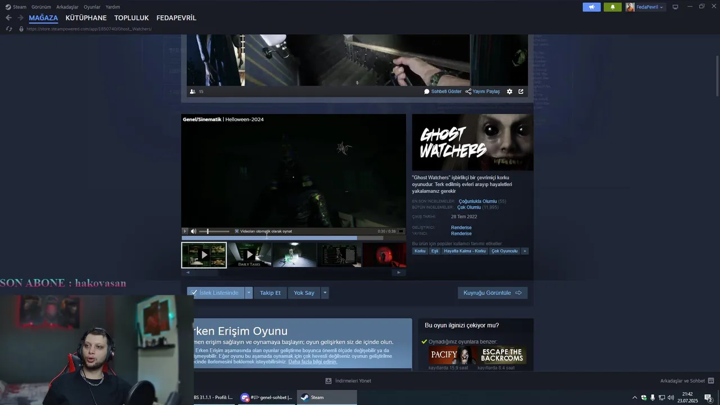This screenshot has height=405, width=720.
Task: Expand dropdown arrow next to Yok Say
Action: pos(325,292)
